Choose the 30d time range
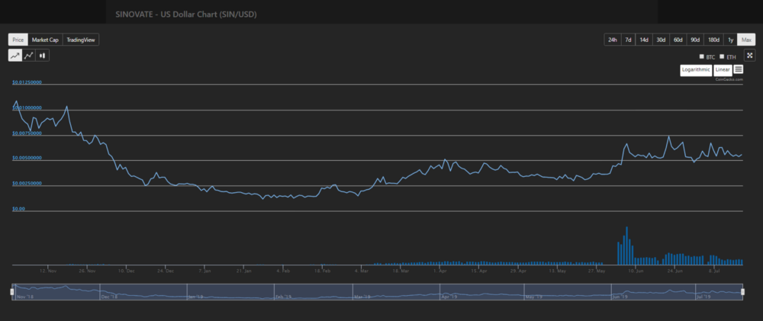 (661, 40)
